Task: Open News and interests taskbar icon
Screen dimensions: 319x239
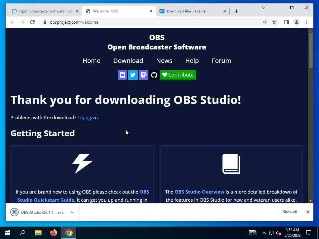Action: pyautogui.click(x=252, y=233)
